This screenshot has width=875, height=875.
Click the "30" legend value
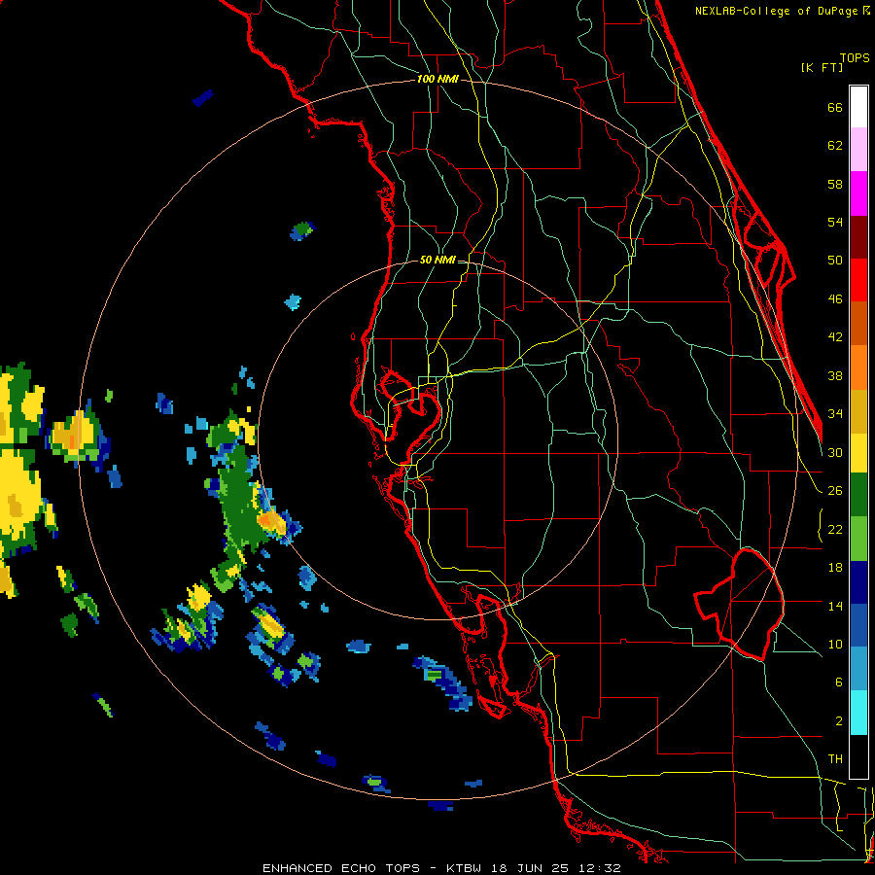[835, 452]
